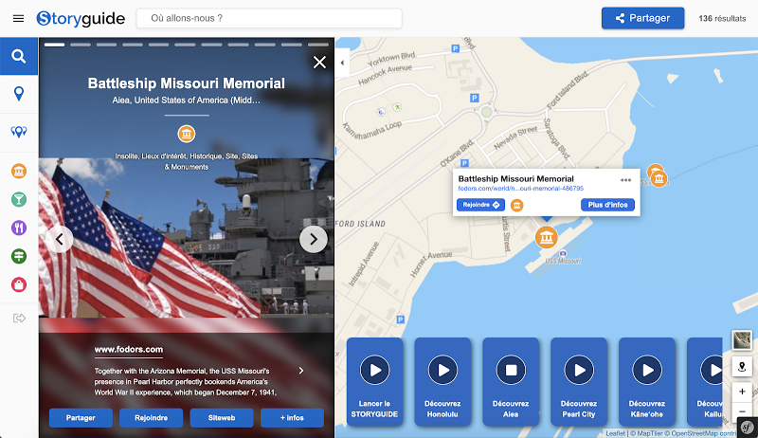Stop 'Découvrez Aiea' tile
Viewport: 758px width, 438px height.
coord(511,371)
